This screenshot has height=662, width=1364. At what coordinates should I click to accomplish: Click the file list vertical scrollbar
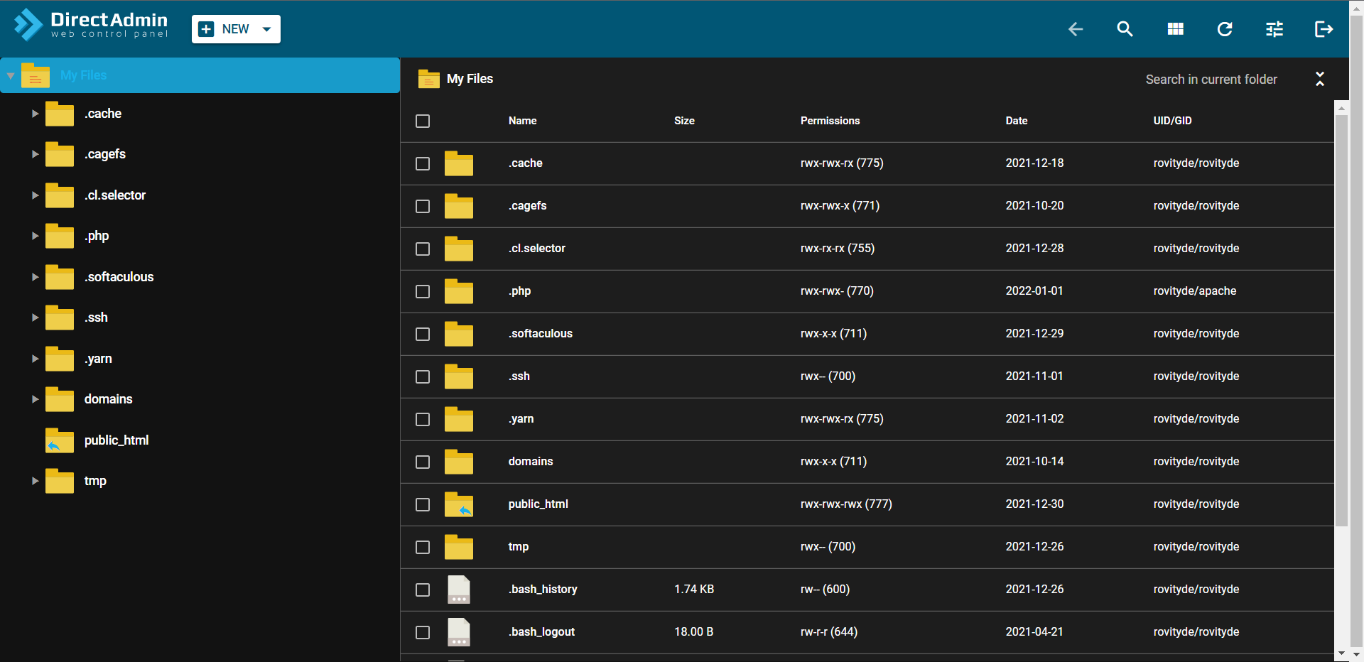pyautogui.click(x=1341, y=320)
